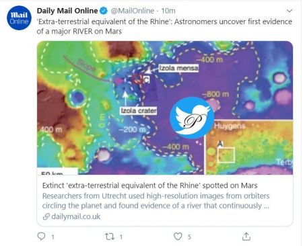Click the card description about Utrecht researchers
The height and width of the screenshot is (246, 303).
(156, 201)
